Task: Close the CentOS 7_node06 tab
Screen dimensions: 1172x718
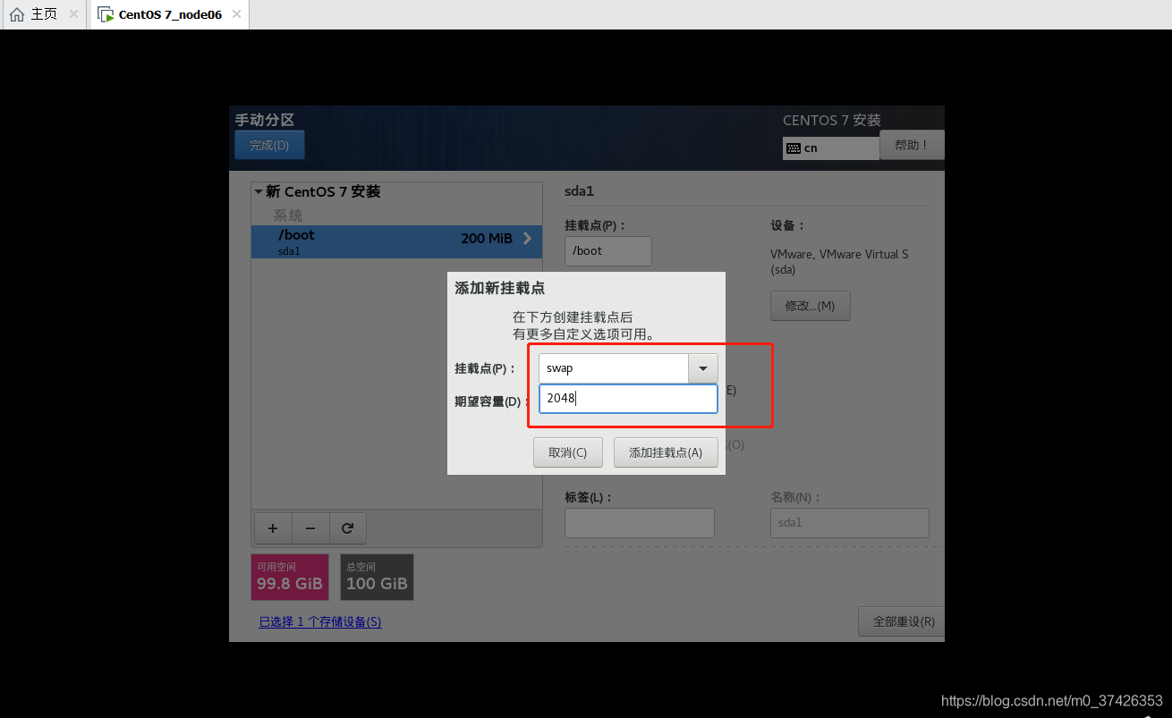Action: tap(236, 14)
